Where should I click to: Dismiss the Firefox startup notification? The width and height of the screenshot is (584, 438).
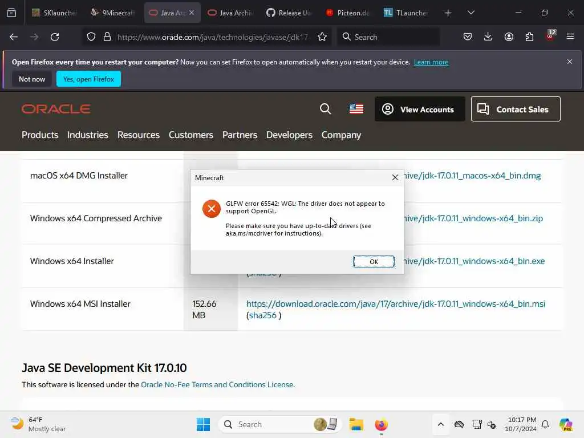570,62
